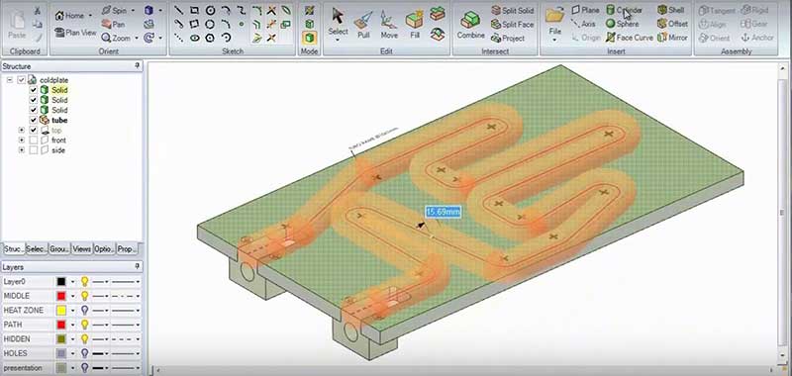Open the Combine tool
Viewport: 792px width, 376px height.
tap(471, 26)
